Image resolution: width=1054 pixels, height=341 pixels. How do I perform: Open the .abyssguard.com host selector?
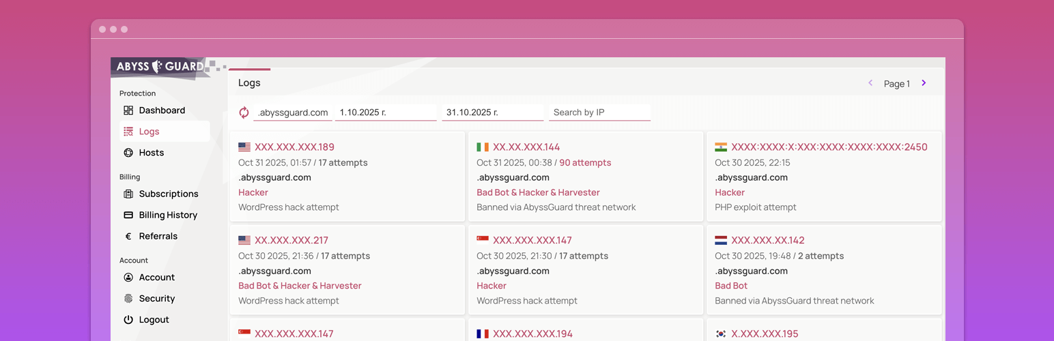coord(293,113)
